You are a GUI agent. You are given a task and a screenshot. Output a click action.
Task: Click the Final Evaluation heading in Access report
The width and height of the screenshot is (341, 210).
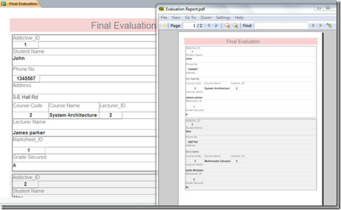pyautogui.click(x=123, y=25)
